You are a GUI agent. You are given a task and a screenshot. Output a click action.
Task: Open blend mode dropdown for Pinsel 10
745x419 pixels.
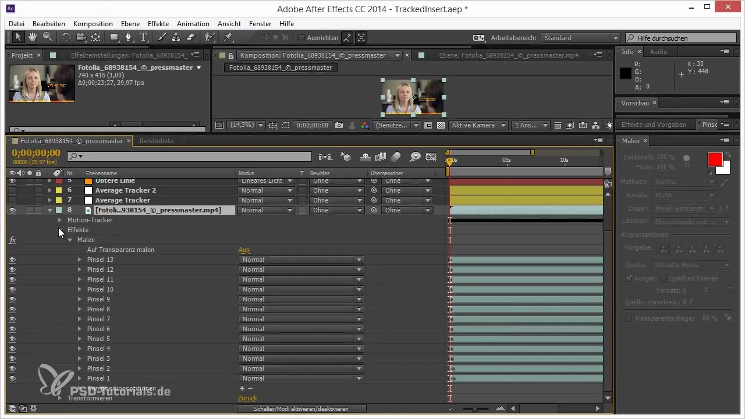(301, 289)
